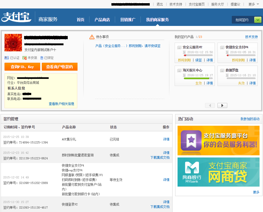Image resolution: width=263 pixels, height=212 pixels.
Task: Click the 失效 status of 数据罗盘
Action: (x=241, y=83)
